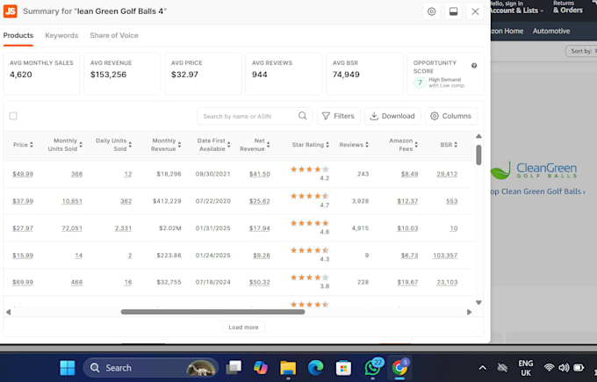Click the Jungle Scout JS logo
Viewport: 597px width, 382px height.
(x=11, y=11)
